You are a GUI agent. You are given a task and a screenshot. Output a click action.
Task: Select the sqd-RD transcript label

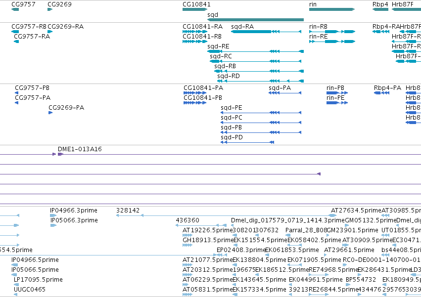coord(229,76)
